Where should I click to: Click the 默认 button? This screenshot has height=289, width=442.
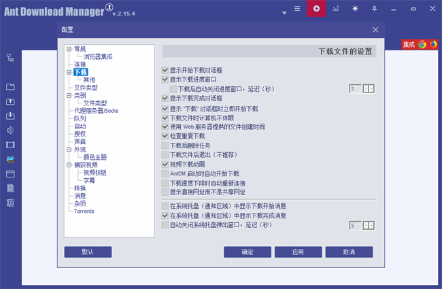(x=88, y=252)
